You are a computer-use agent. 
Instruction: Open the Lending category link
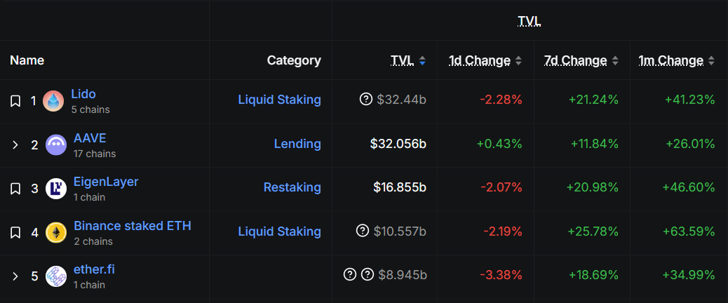(297, 144)
